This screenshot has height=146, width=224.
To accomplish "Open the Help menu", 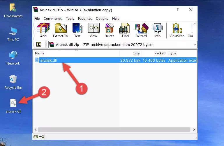I will coord(116,19).
